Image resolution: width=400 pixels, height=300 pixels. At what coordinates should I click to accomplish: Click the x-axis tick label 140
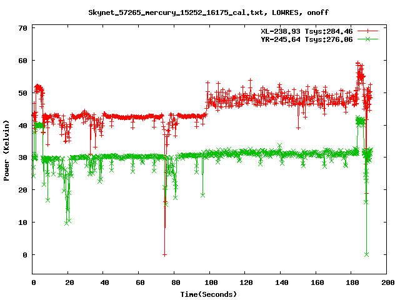tap(282, 282)
